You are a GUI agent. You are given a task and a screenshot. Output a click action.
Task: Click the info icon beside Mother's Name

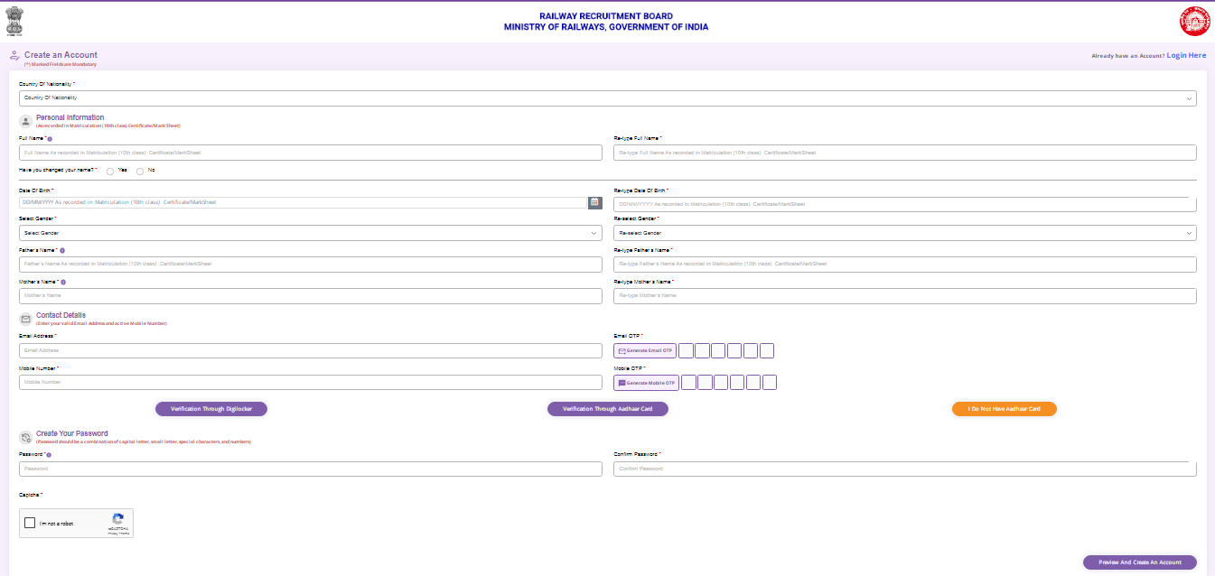61,283
